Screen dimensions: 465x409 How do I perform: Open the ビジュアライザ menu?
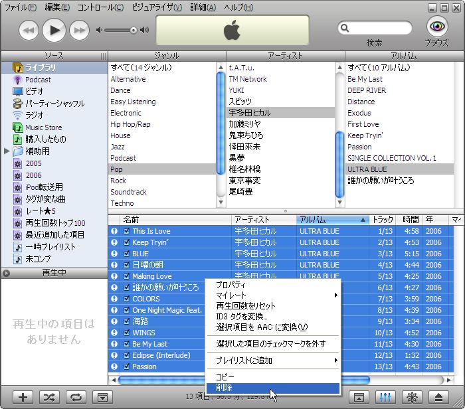click(x=157, y=7)
